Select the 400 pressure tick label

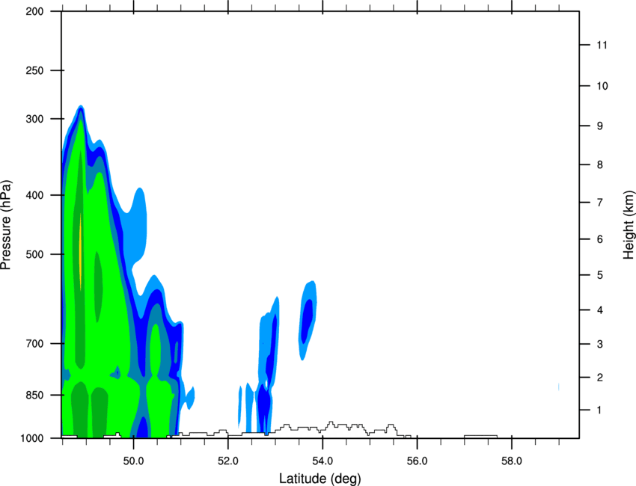point(34,195)
